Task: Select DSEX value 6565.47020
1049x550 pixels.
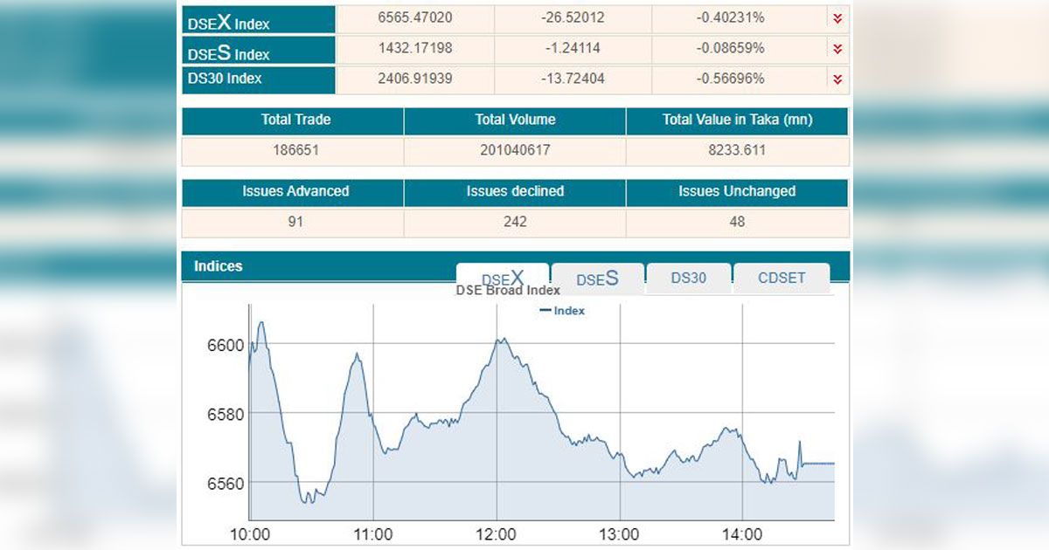Action: 415,17
